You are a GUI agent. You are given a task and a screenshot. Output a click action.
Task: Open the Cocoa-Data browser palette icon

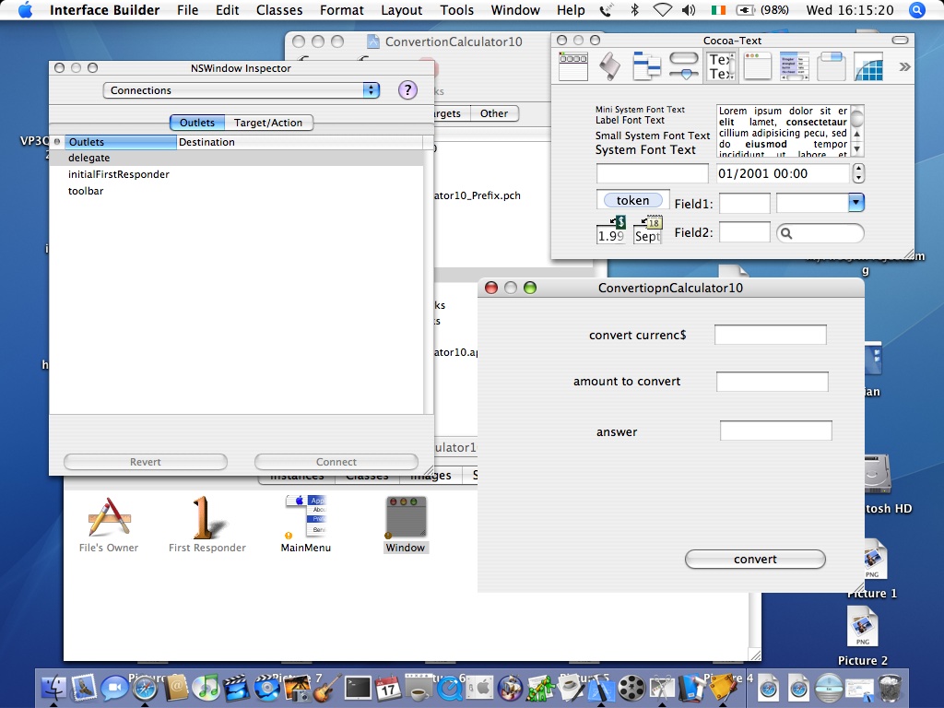click(x=646, y=66)
